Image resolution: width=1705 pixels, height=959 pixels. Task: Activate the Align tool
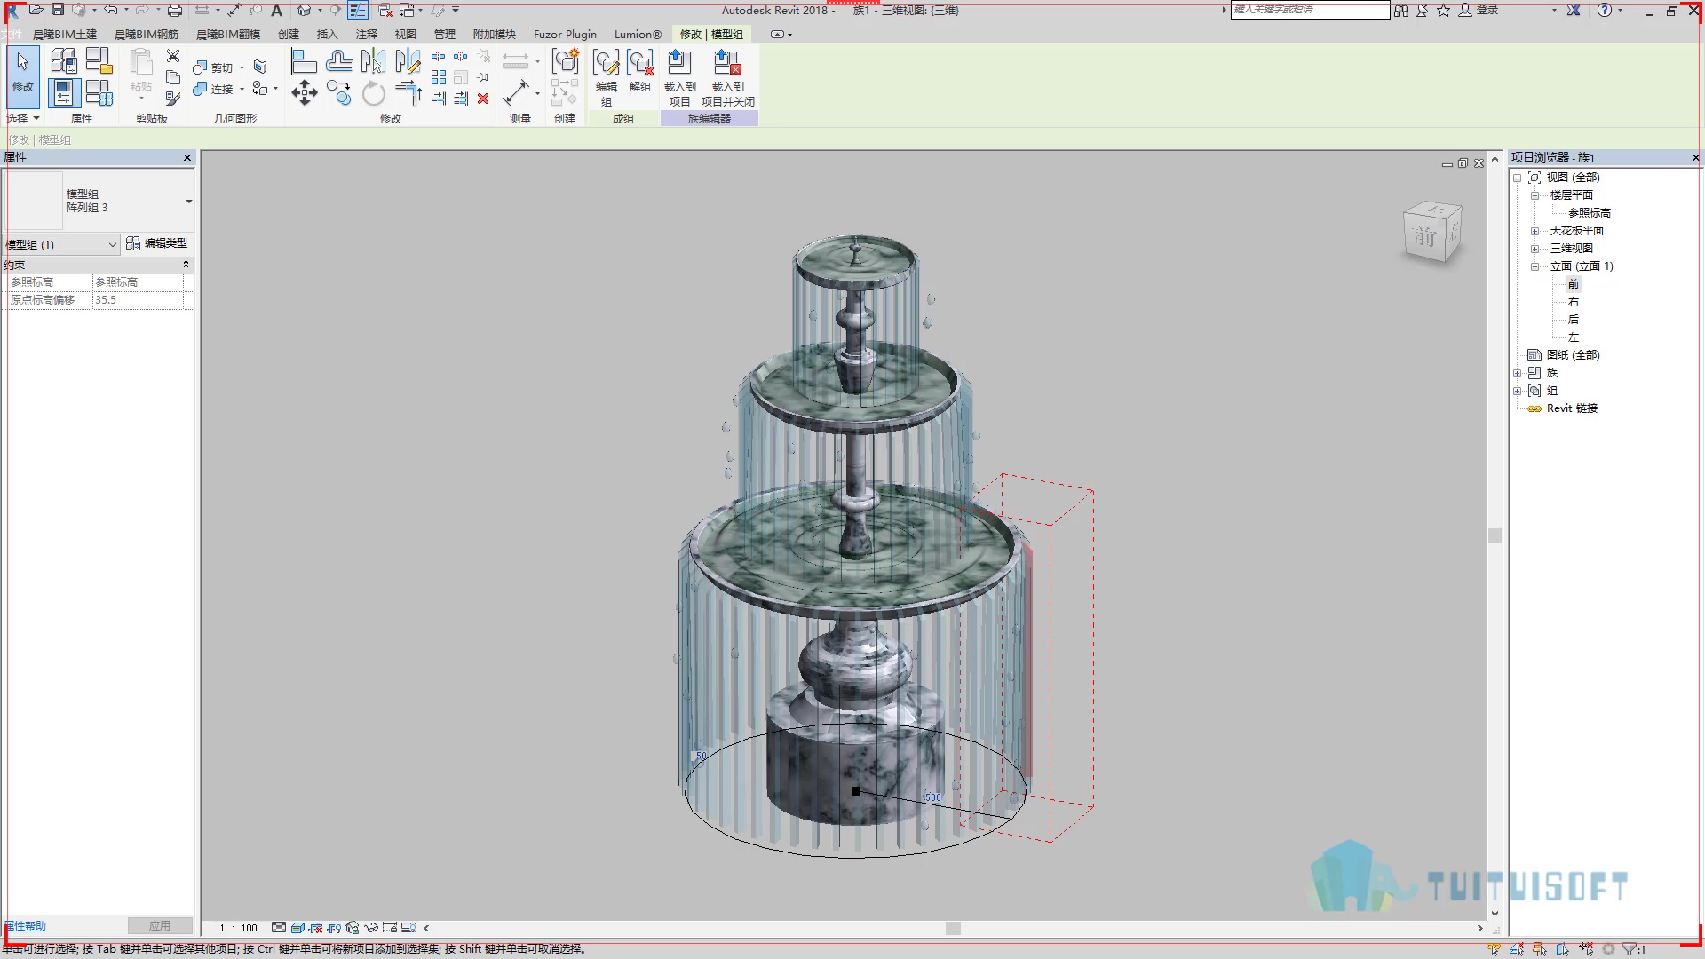304,61
